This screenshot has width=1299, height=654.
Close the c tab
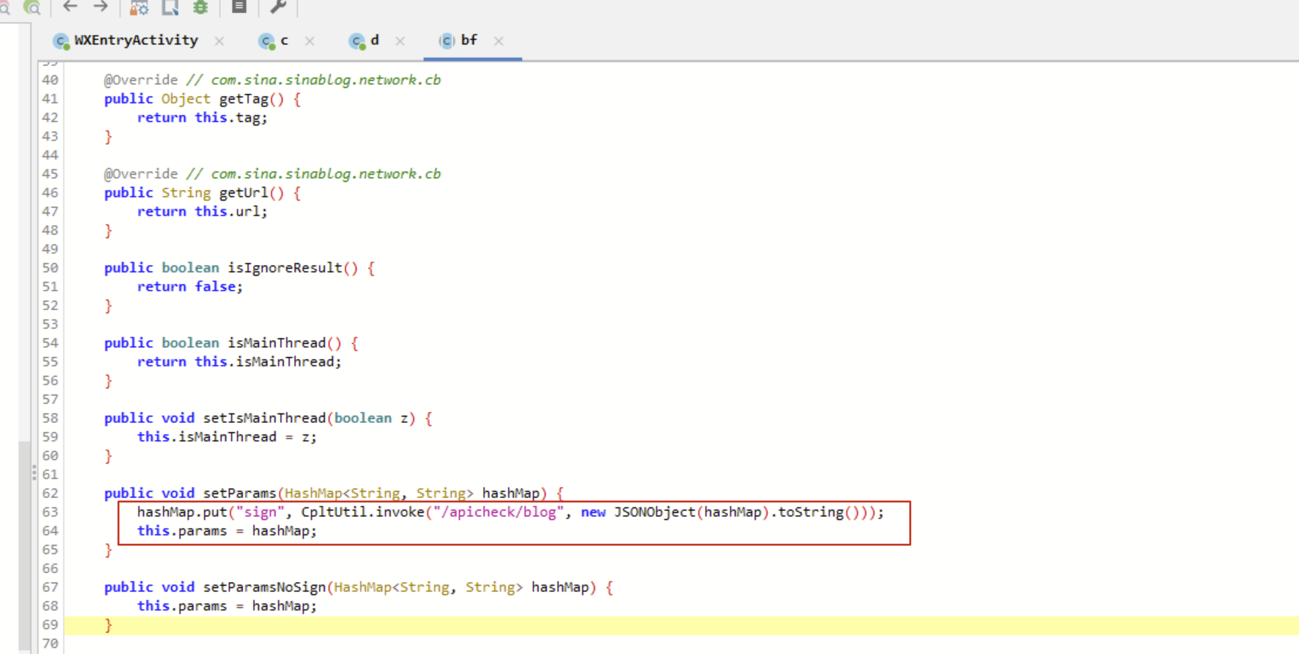pyautogui.click(x=309, y=41)
